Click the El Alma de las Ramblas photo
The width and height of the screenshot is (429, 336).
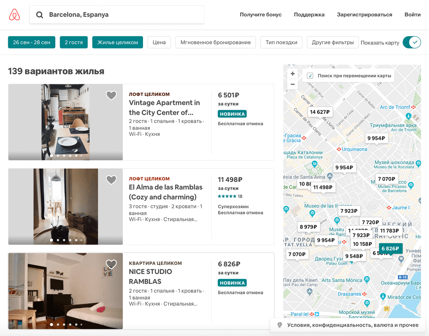[x=65, y=207]
